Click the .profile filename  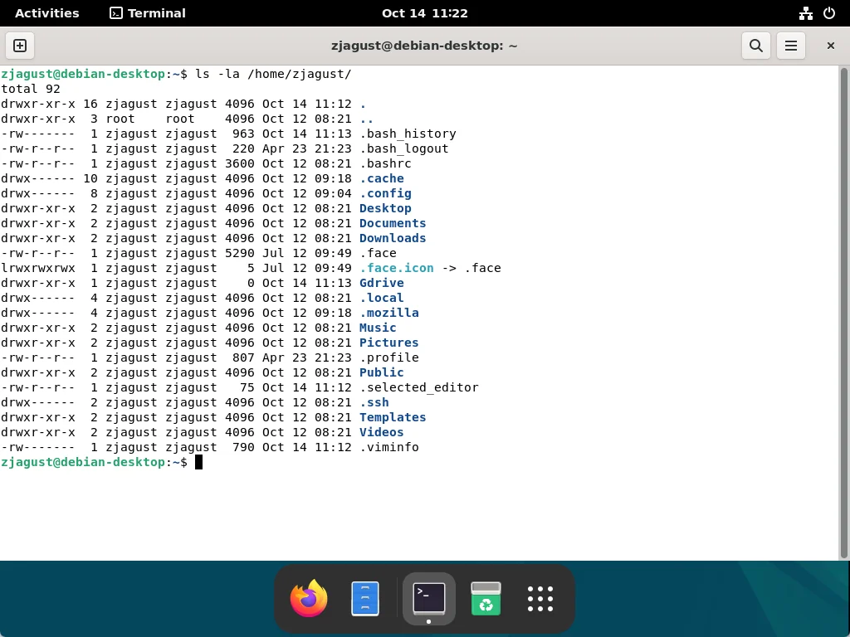point(389,357)
